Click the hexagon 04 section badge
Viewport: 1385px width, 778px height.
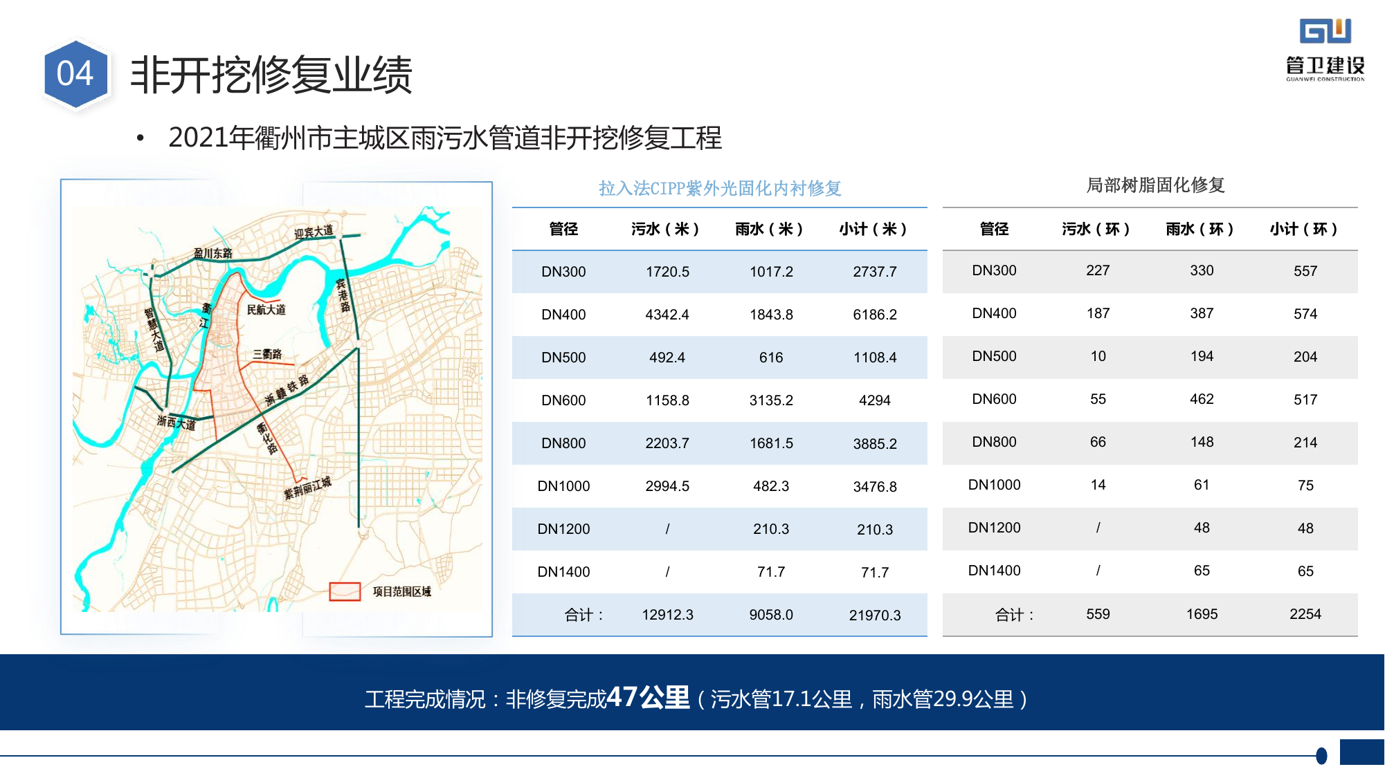75,74
